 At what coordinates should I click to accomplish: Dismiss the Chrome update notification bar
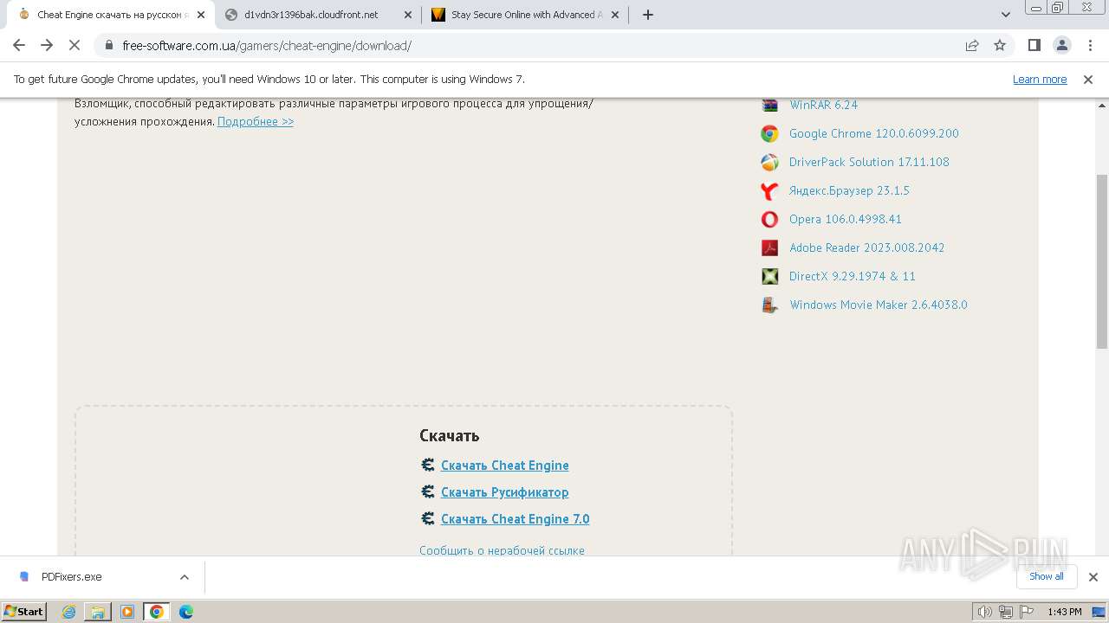pos(1088,80)
